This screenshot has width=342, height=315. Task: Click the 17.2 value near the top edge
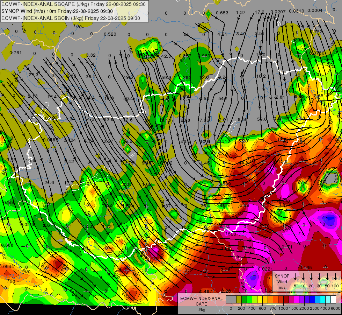coord(260,12)
